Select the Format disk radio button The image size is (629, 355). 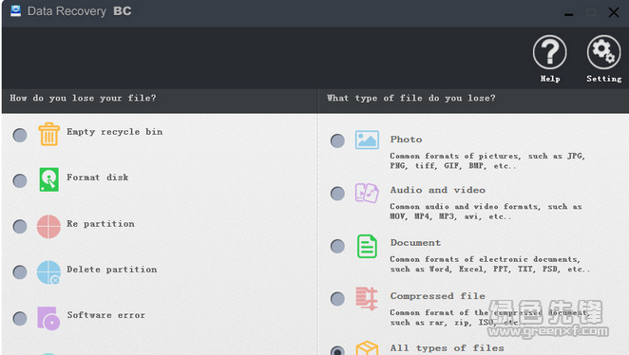click(x=20, y=180)
